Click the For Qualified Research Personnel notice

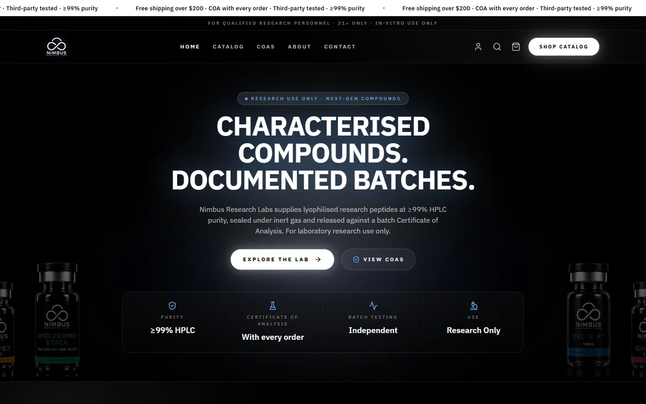(x=323, y=23)
